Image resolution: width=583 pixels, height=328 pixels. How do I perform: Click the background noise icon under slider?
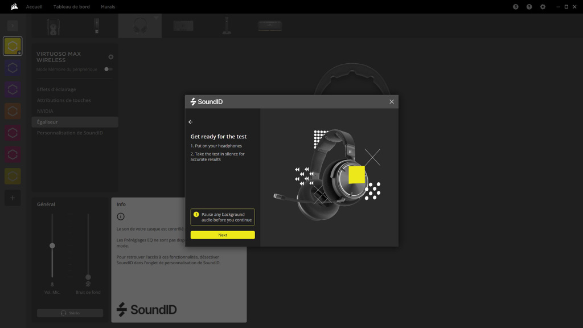pyautogui.click(x=88, y=284)
